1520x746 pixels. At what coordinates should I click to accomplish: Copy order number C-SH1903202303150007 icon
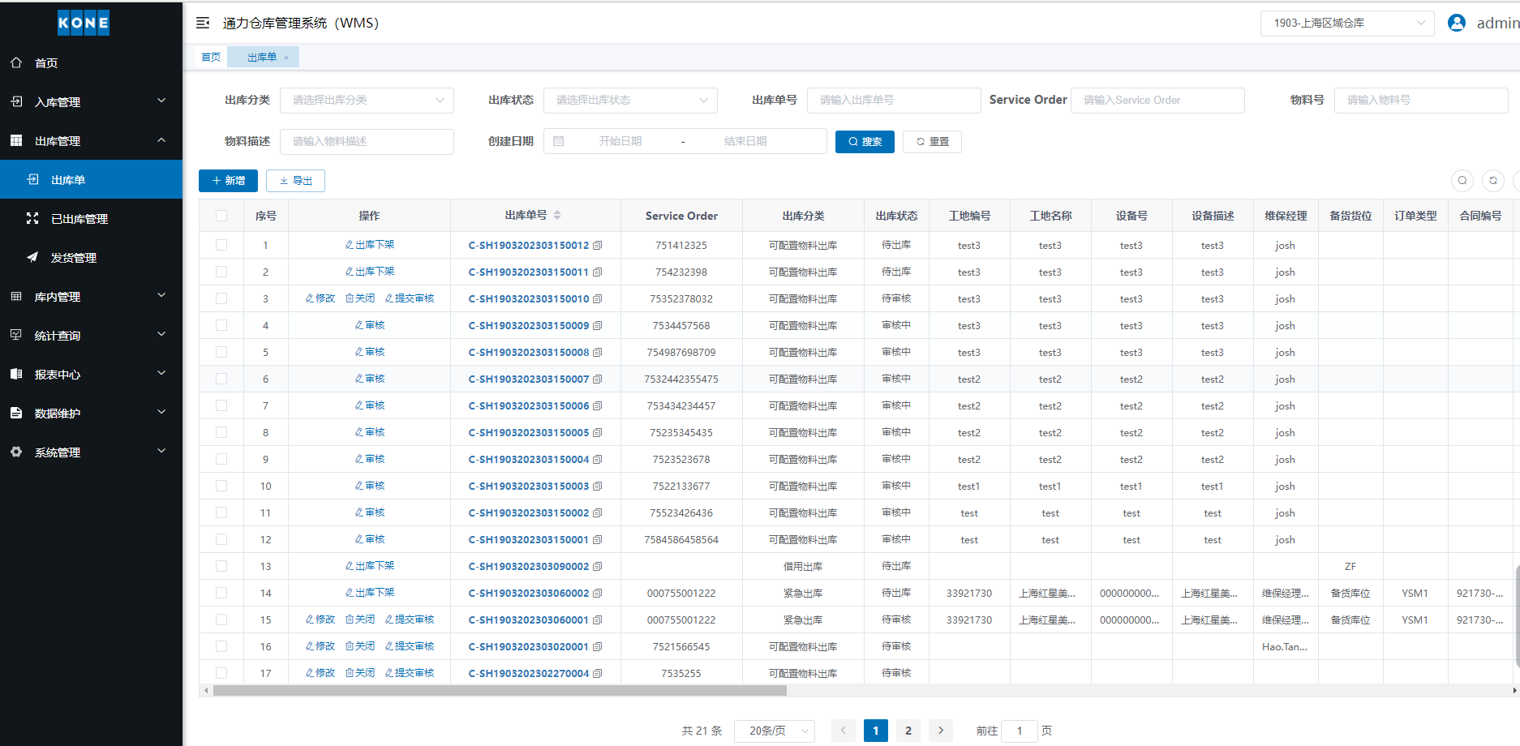coord(598,379)
